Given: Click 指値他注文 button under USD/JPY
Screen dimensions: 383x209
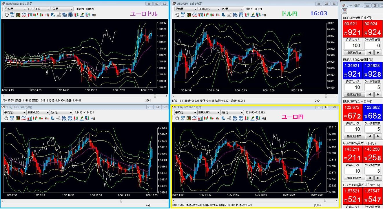Looking at the screenshot, I should tap(354, 53).
